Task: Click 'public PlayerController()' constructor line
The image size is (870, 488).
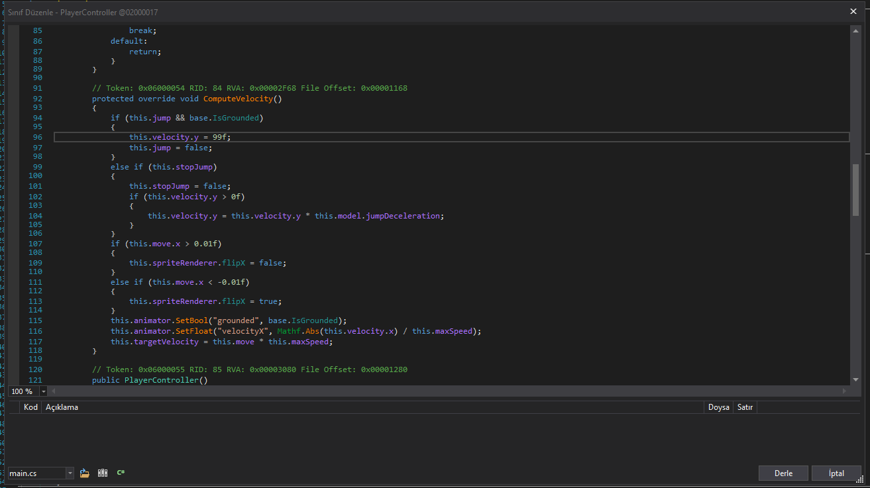Action: 150,380
